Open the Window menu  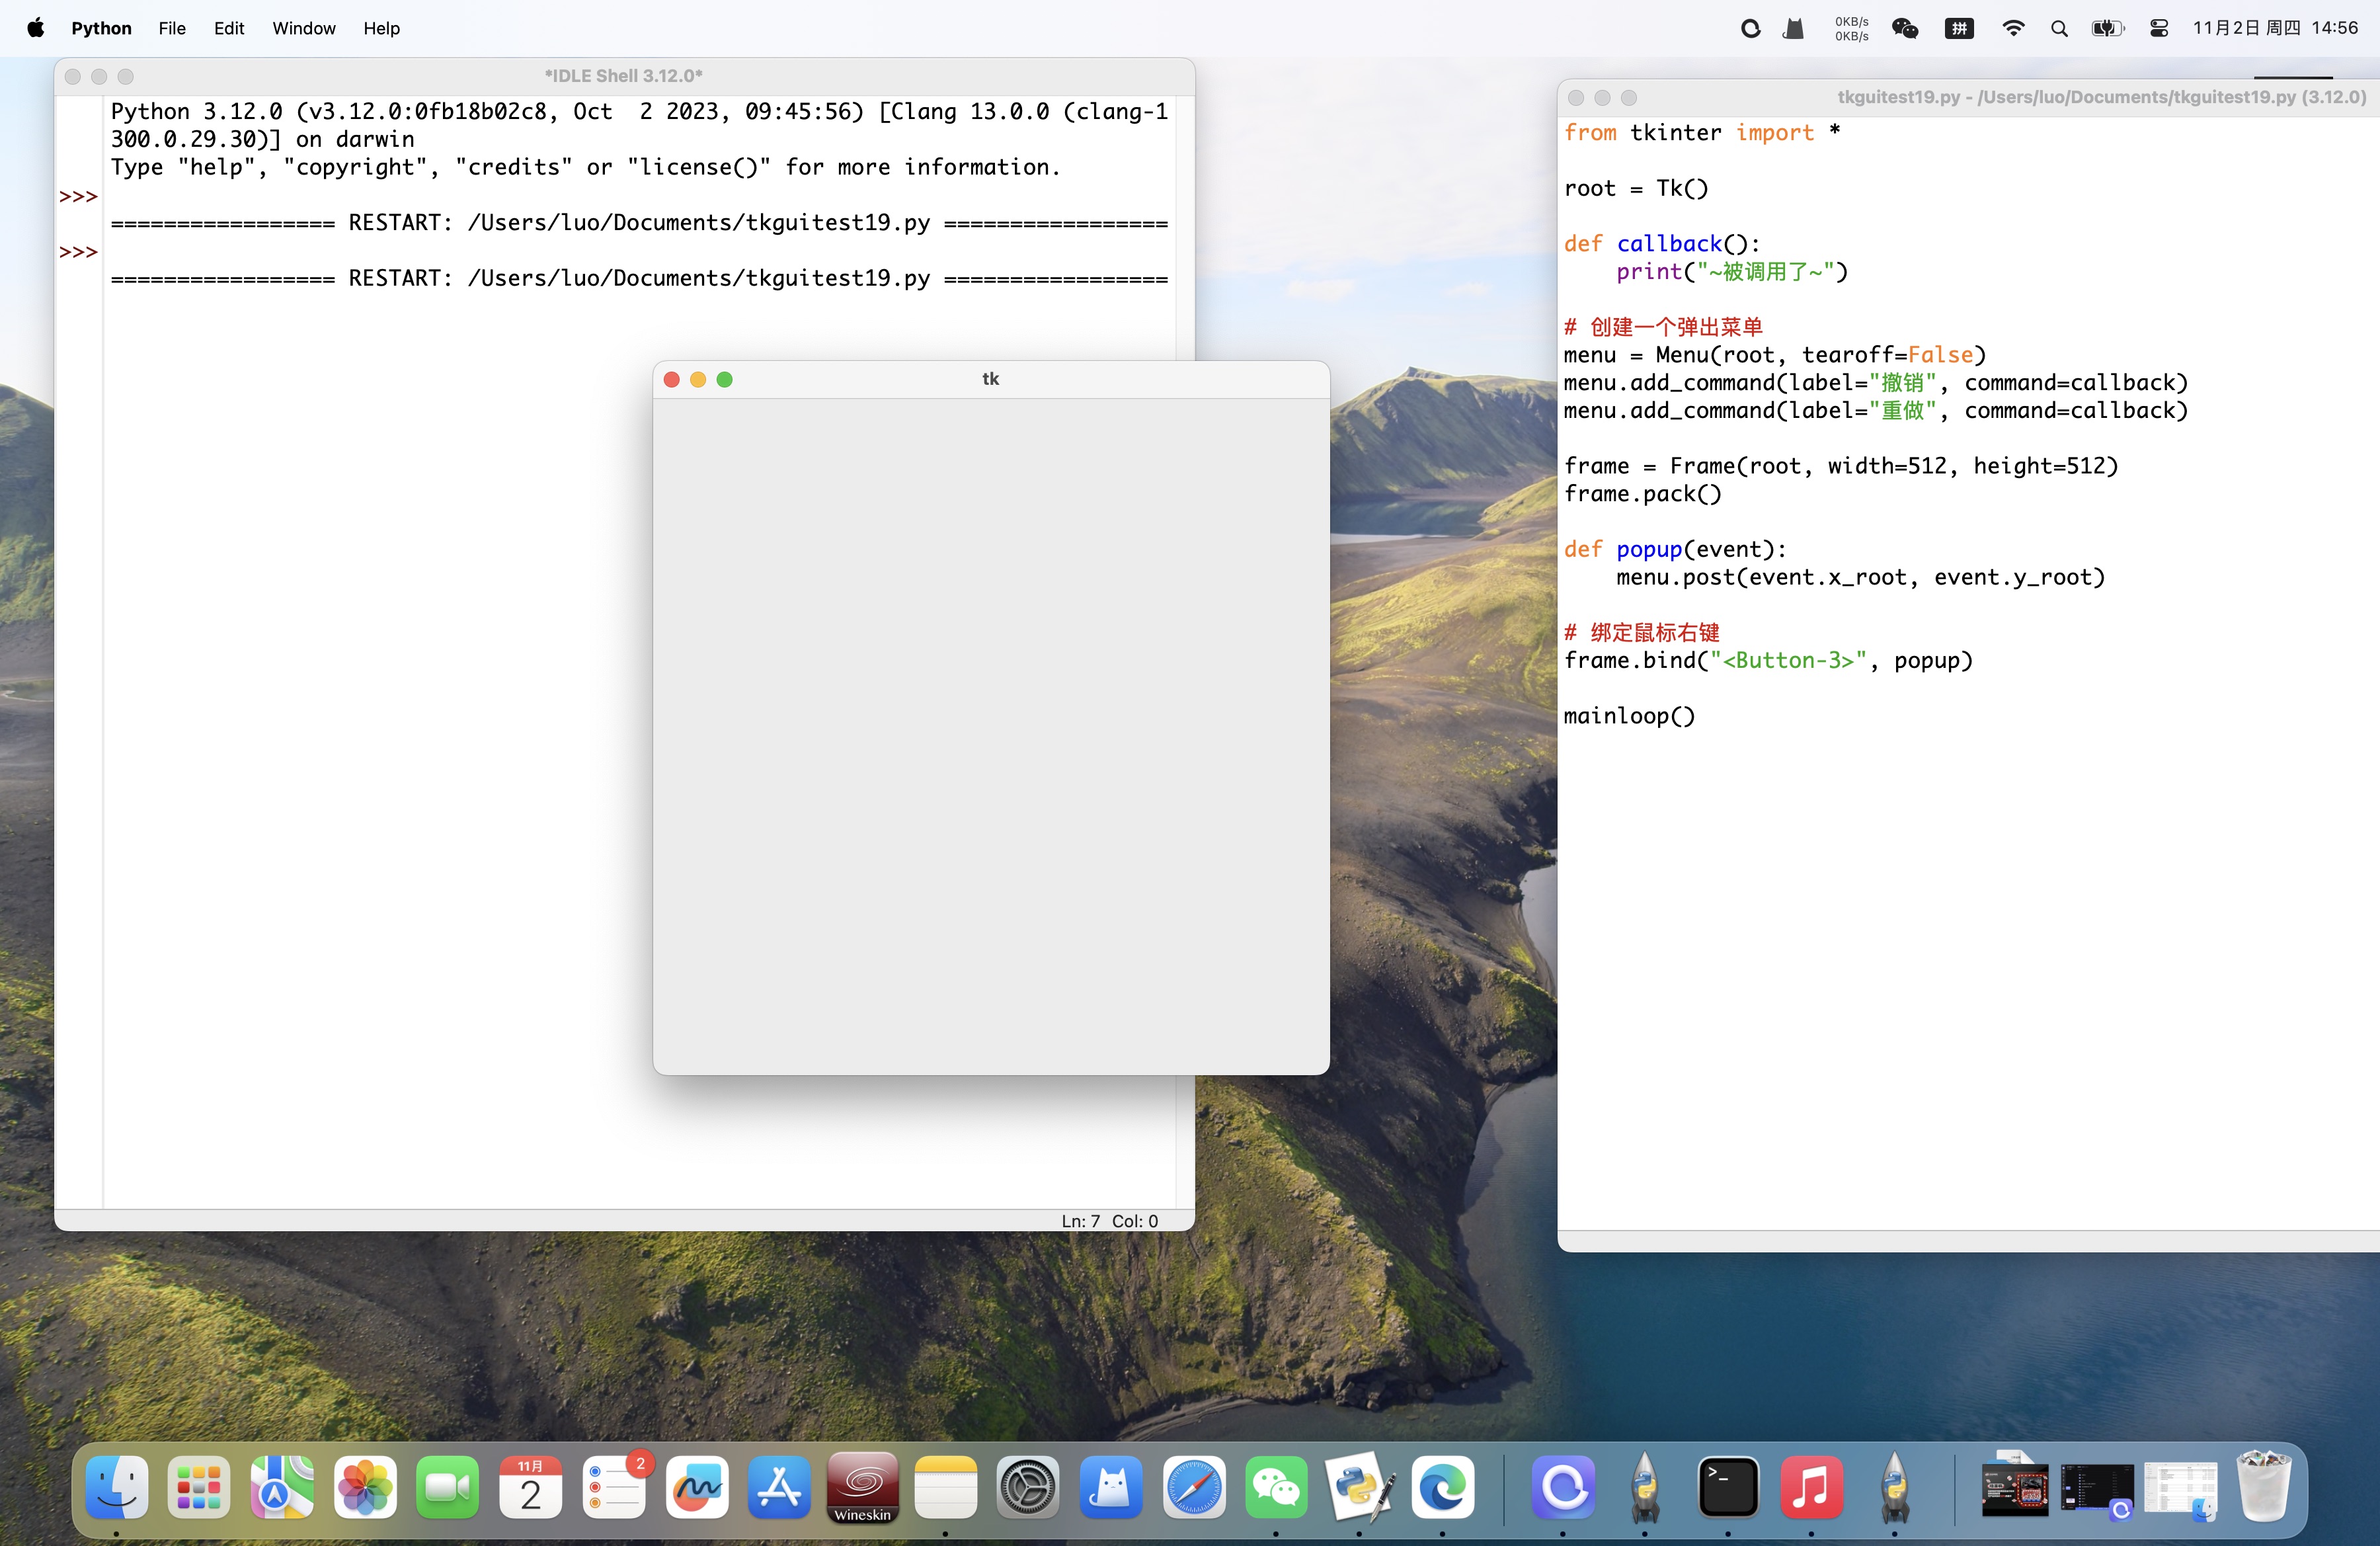click(x=304, y=28)
